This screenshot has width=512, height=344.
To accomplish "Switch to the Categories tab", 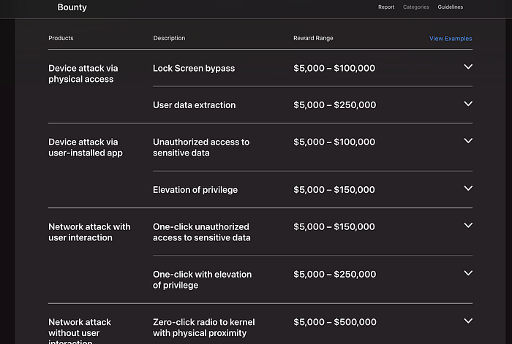I will point(416,7).
